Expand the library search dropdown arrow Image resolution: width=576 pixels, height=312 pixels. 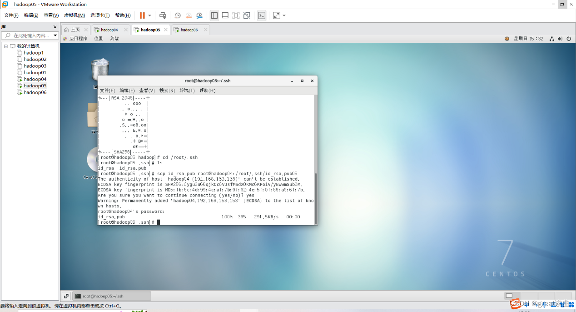click(55, 35)
